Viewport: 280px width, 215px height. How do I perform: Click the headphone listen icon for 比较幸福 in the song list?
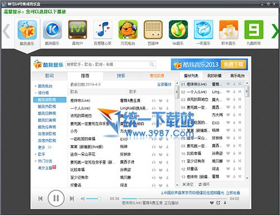click(153, 170)
